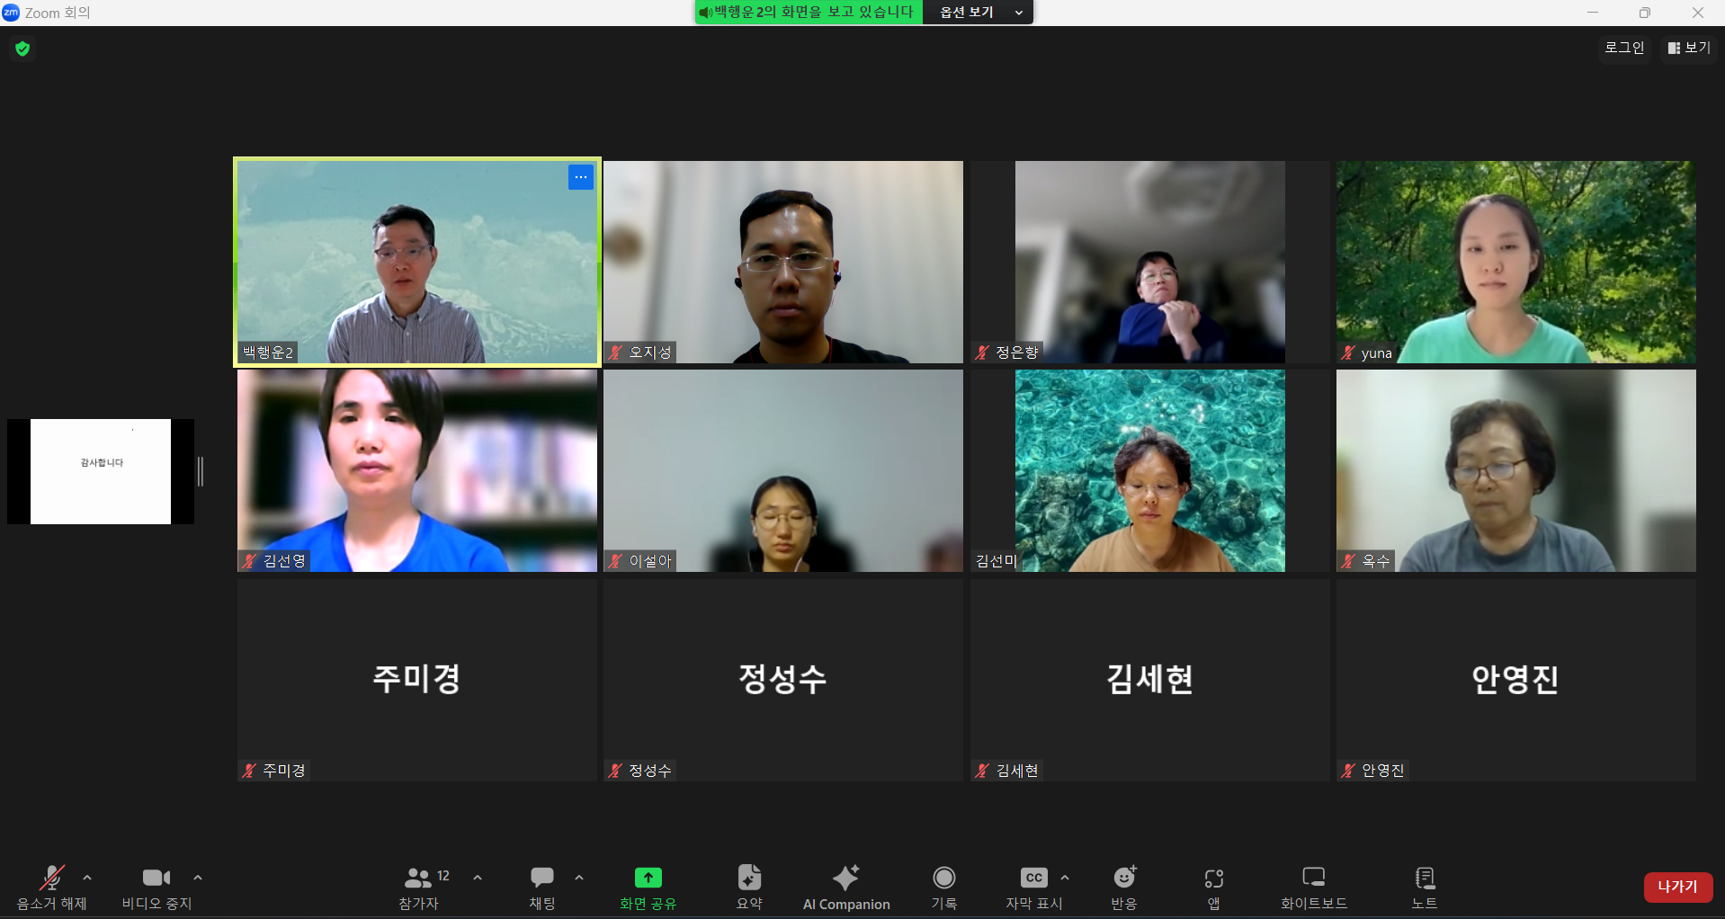Select 안영진 participant tile

coord(1516,680)
